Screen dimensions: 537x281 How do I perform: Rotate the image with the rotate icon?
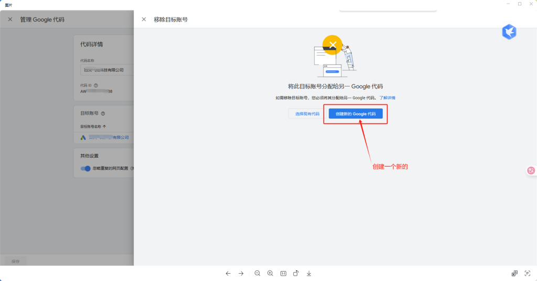pyautogui.click(x=296, y=273)
